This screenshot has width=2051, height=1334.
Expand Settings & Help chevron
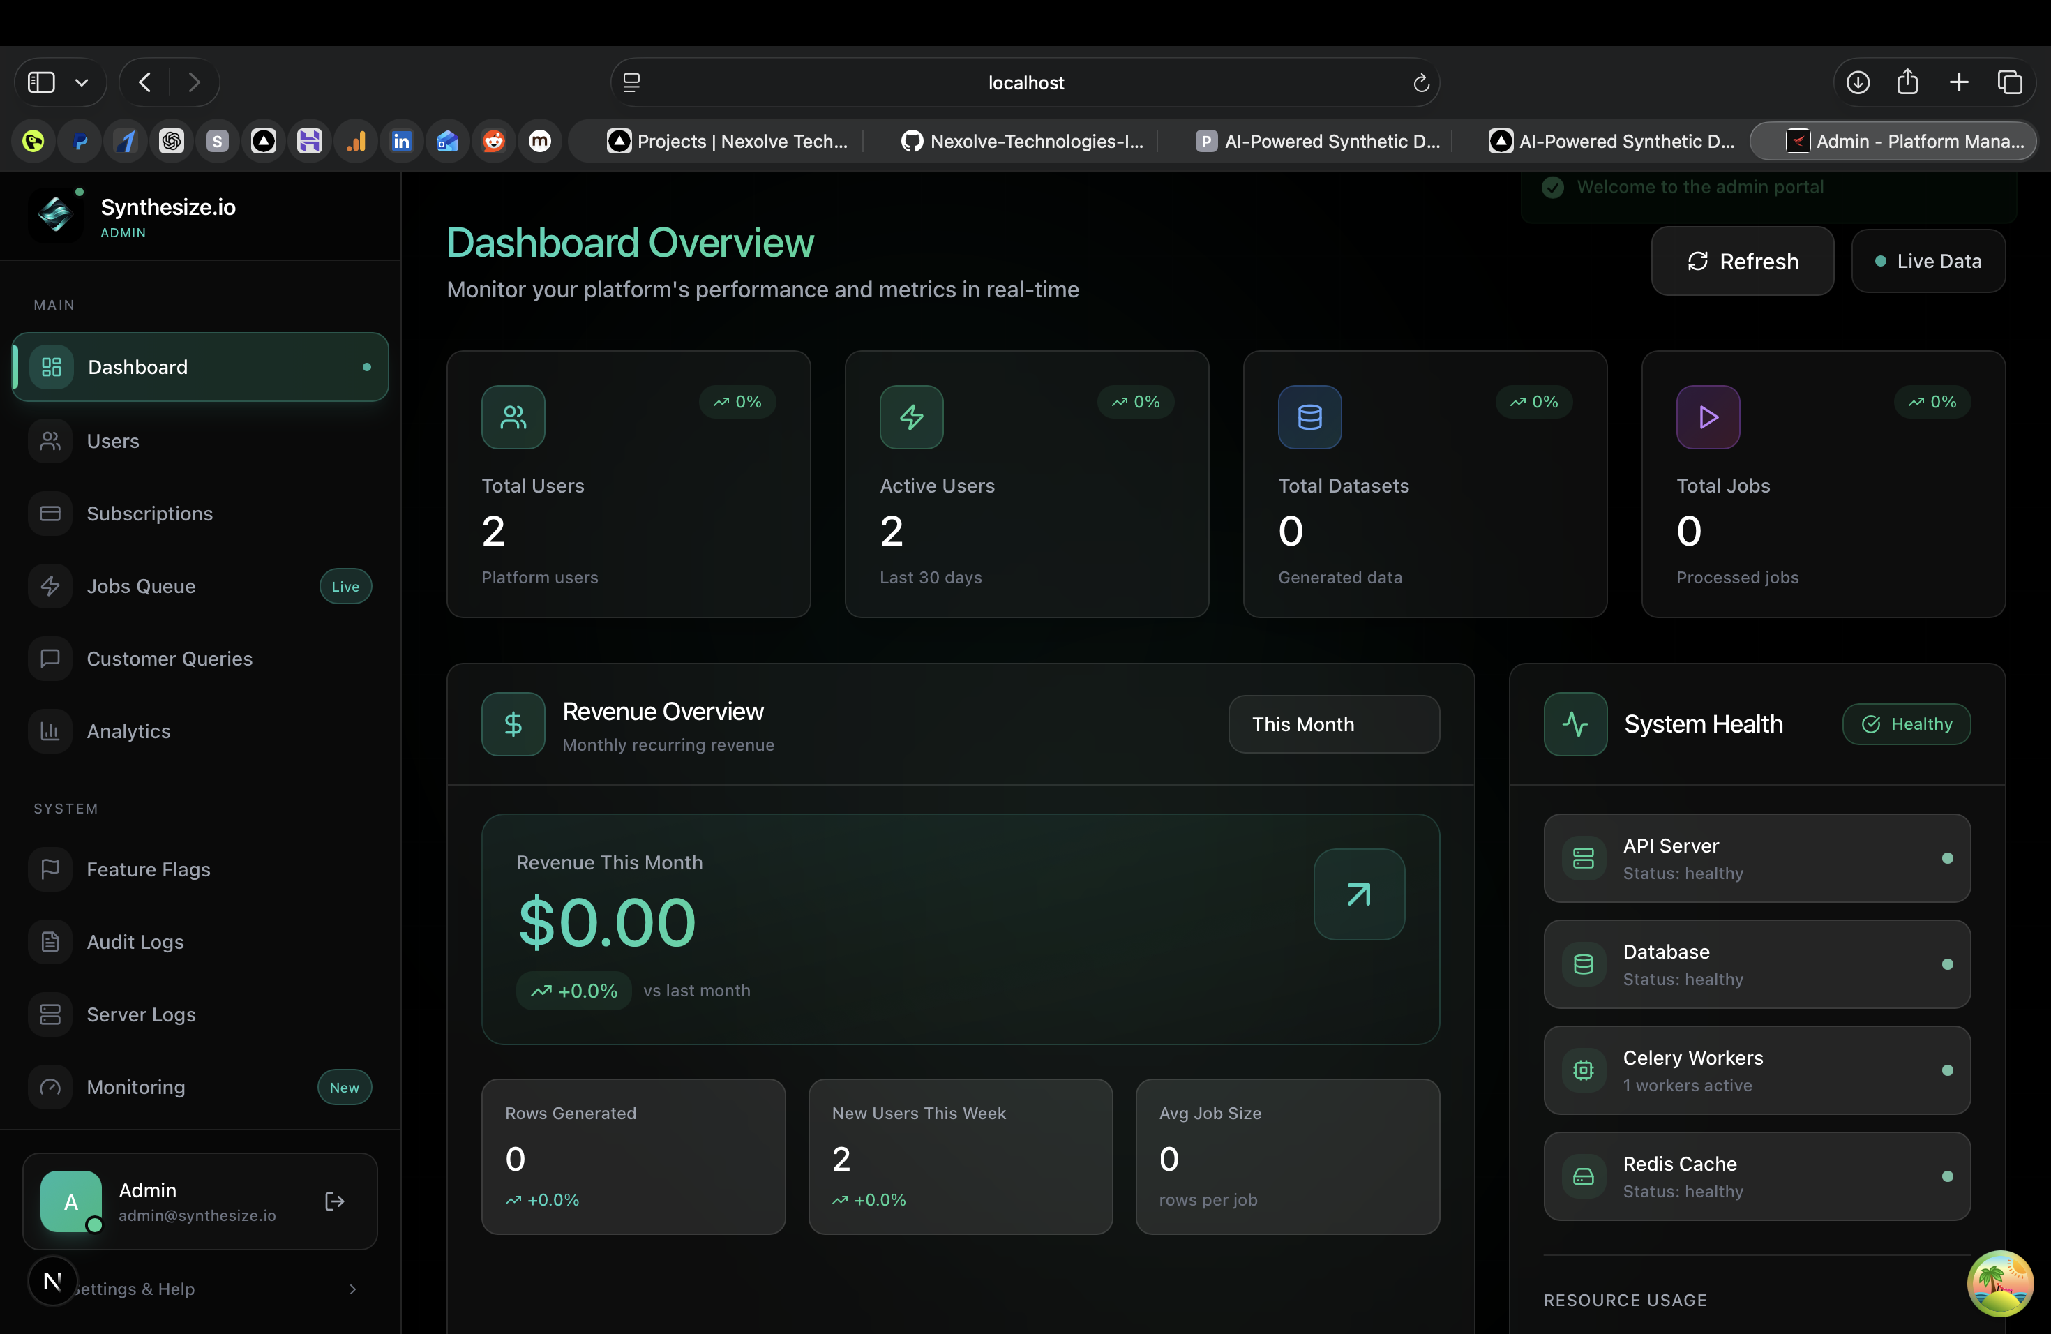click(x=352, y=1289)
